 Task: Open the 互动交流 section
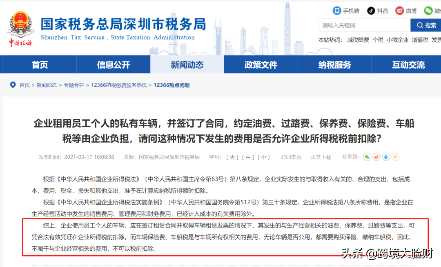[x=408, y=64]
